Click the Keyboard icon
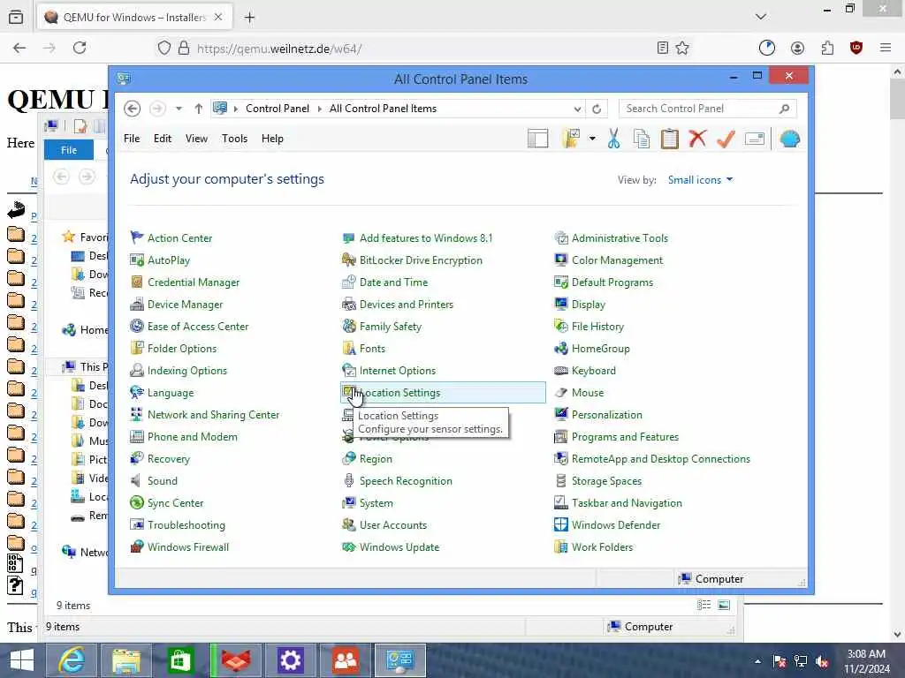The width and height of the screenshot is (905, 678). [x=561, y=371]
